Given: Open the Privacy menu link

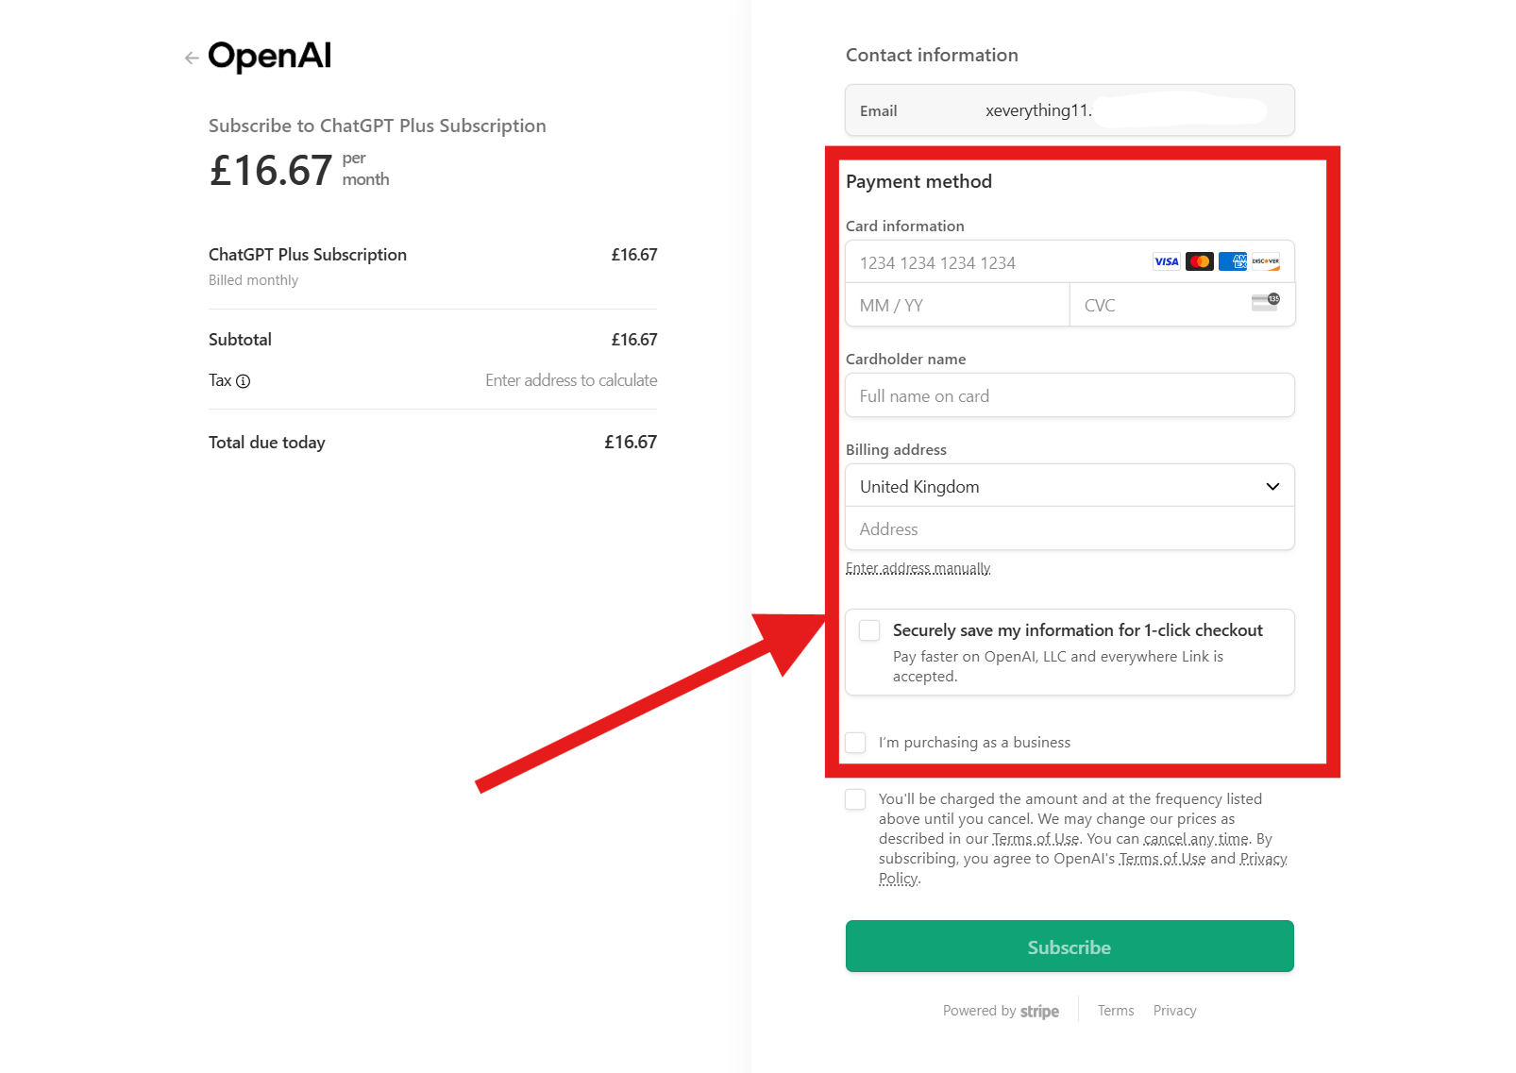Looking at the screenshot, I should coord(1174,1010).
